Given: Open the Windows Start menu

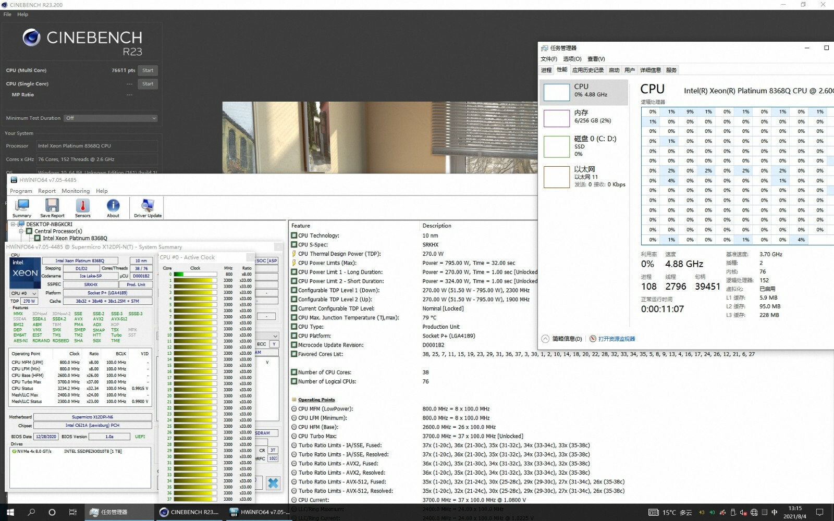Looking at the screenshot, I should click(x=10, y=512).
